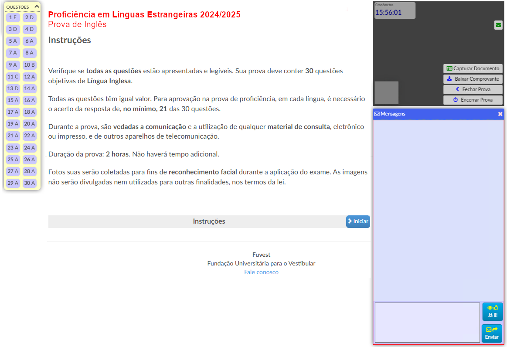Click the webcam preview thumbnail
Screen dimensions: 507x347
[x=386, y=92]
